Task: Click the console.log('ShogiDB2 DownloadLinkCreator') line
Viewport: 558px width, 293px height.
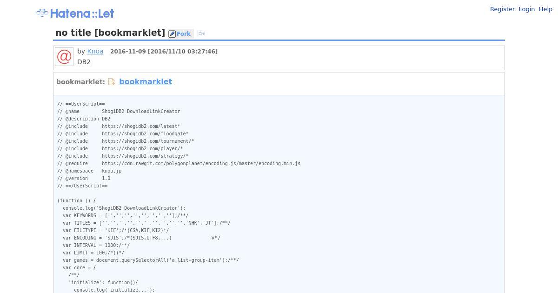Action: [x=124, y=208]
